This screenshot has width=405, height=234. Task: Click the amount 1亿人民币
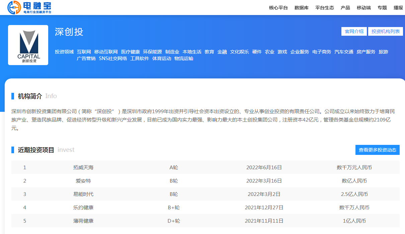coord(354,221)
